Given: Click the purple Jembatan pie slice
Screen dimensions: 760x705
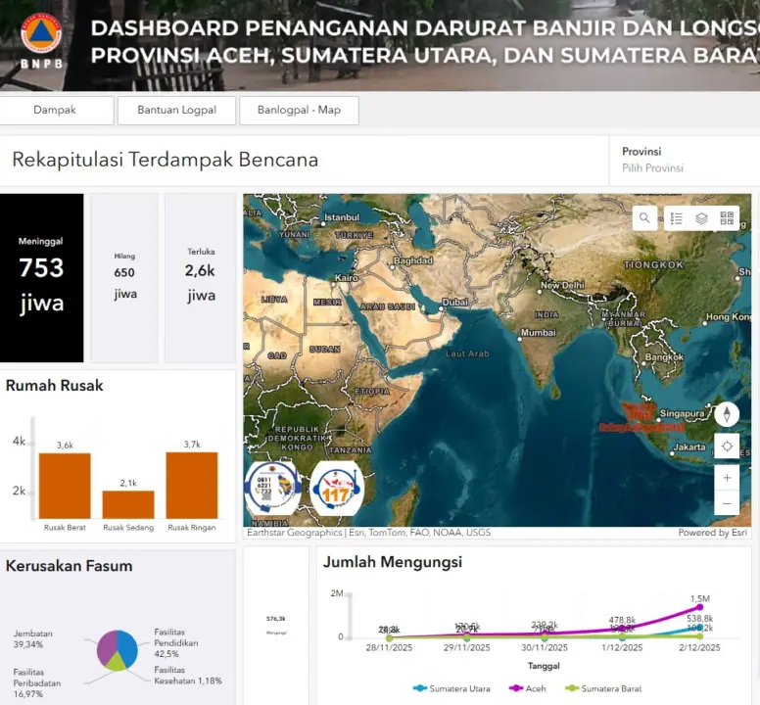Looking at the screenshot, I should point(107,648).
